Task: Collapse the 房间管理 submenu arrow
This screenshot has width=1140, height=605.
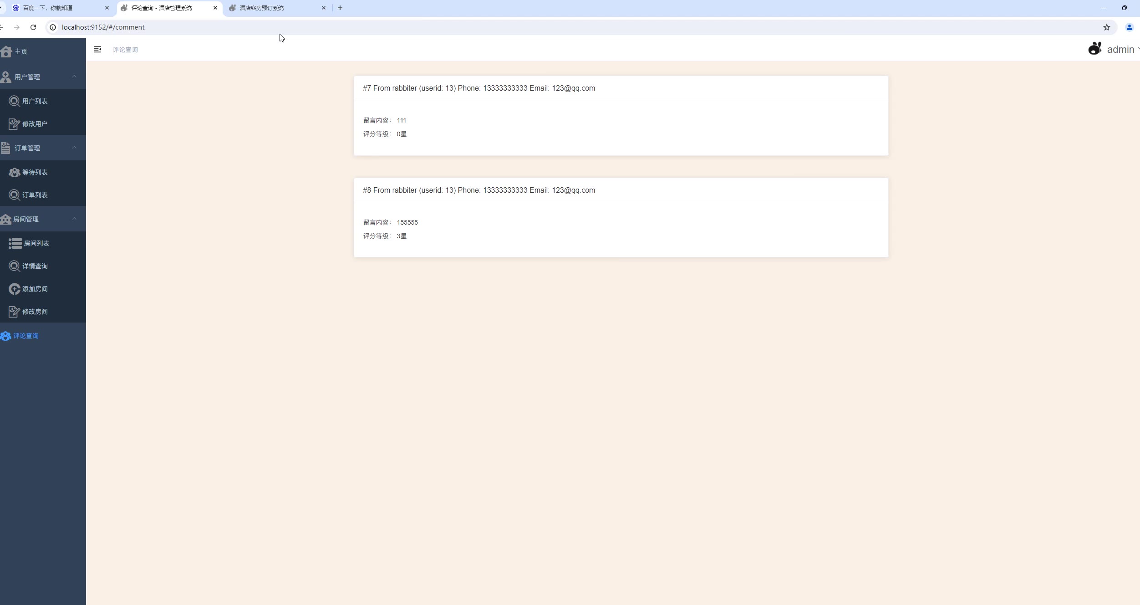Action: click(x=74, y=219)
